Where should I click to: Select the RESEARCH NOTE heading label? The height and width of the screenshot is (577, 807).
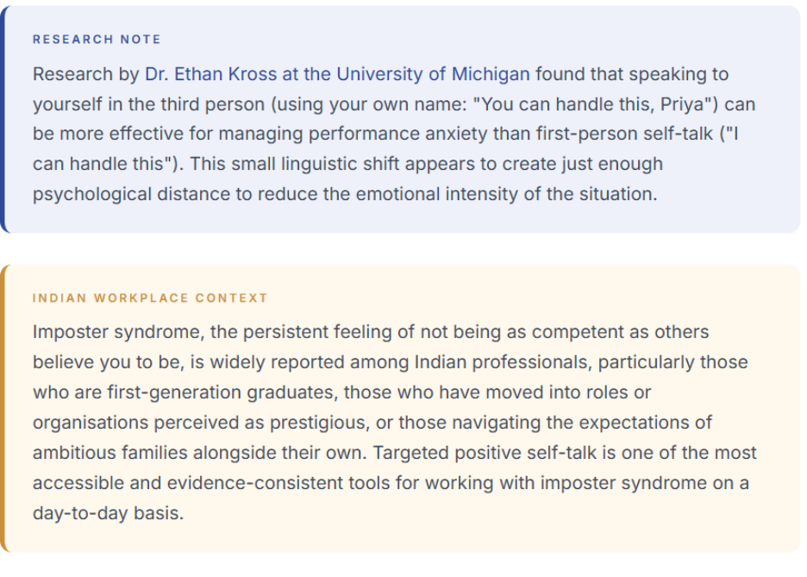point(97,40)
